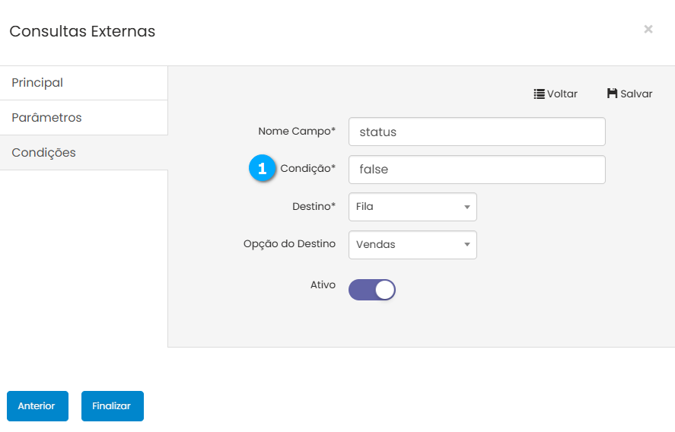Click the Ativo label text
Viewport: 675px width, 432px height.
pyautogui.click(x=323, y=284)
